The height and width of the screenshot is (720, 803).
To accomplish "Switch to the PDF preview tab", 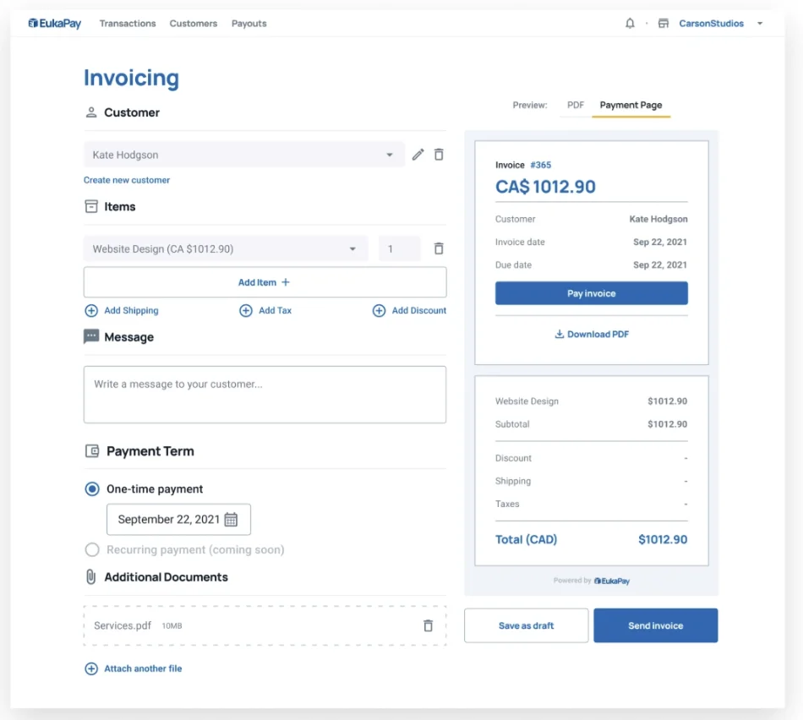I will 576,105.
